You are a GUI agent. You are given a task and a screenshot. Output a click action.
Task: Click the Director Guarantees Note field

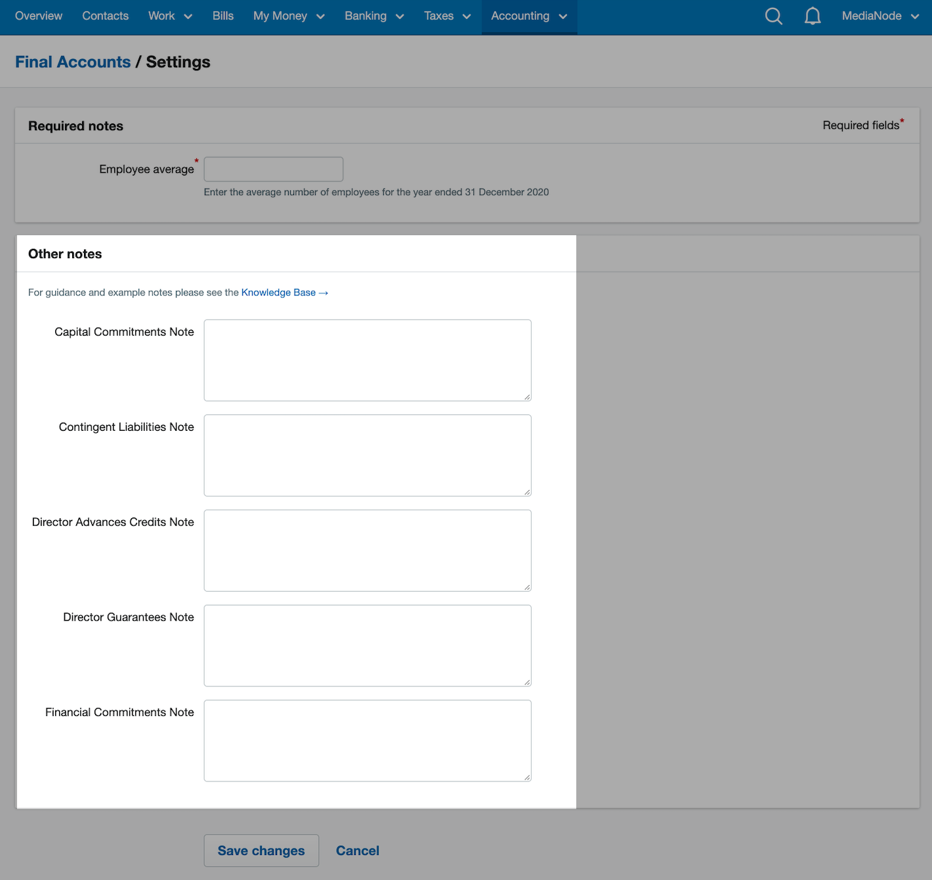(x=367, y=645)
